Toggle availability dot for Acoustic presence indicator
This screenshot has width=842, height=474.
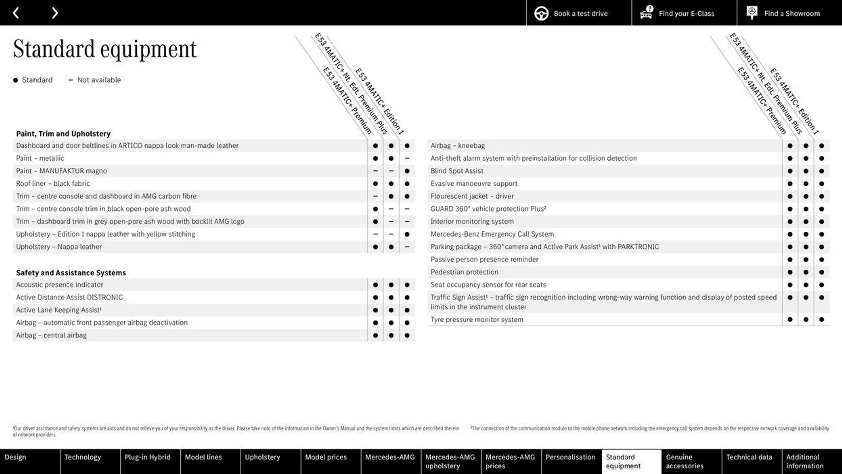[x=375, y=284]
